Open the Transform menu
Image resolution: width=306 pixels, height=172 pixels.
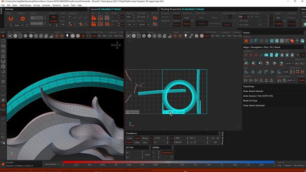(x=56, y=5)
